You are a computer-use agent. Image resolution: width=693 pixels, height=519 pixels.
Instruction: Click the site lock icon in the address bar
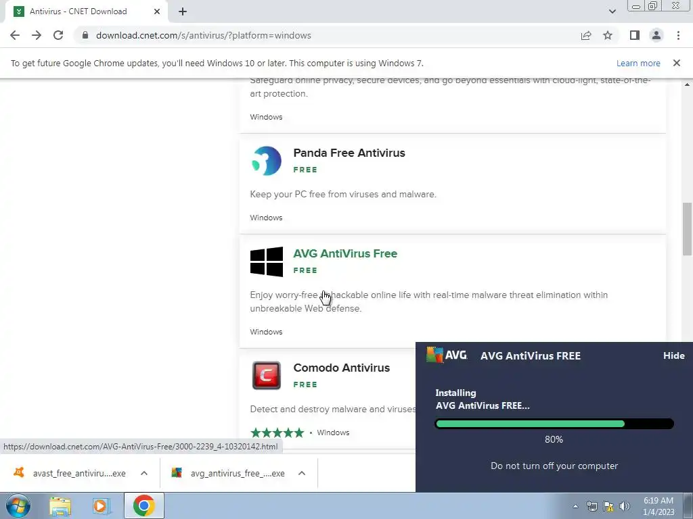click(x=85, y=35)
